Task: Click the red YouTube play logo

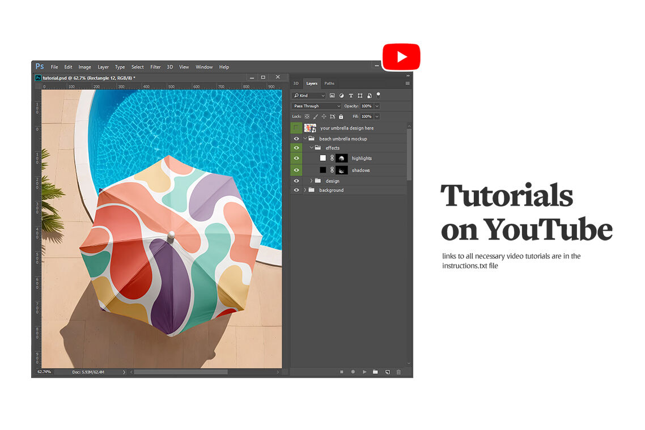Action: (401, 57)
